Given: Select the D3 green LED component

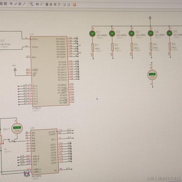Looking at the screenshot, I should (131, 33).
